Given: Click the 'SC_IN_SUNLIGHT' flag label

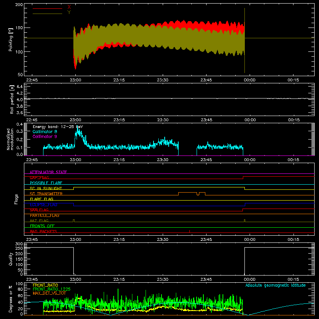Looking at the screenshot, I should [x=46, y=188].
